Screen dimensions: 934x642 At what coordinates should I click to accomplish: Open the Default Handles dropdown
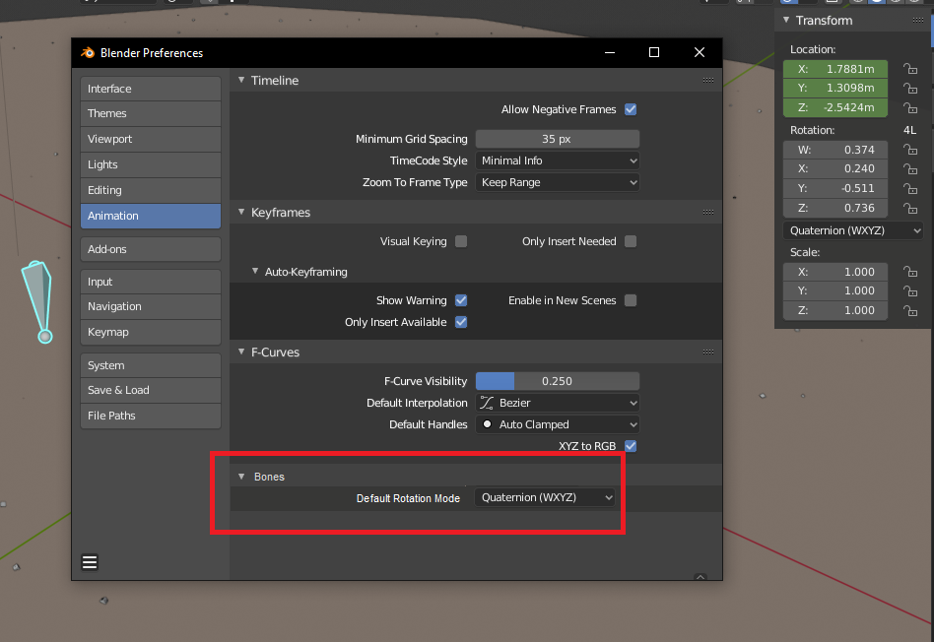(x=558, y=424)
